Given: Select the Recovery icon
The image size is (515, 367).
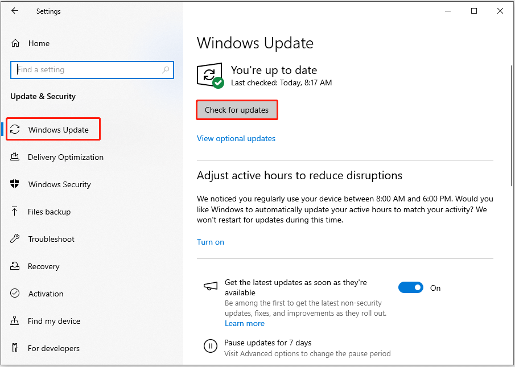Looking at the screenshot, I should [15, 266].
